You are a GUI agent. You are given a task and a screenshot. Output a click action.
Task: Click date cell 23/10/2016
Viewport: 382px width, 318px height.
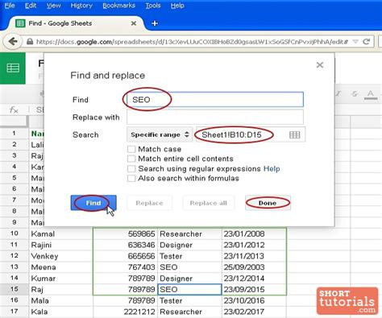(254, 300)
